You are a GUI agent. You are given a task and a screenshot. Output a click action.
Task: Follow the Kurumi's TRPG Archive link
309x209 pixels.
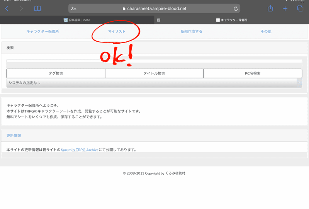coord(80,150)
